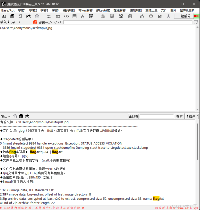
Task: Open the 题库&更新 menu
Action: tap(187, 10)
